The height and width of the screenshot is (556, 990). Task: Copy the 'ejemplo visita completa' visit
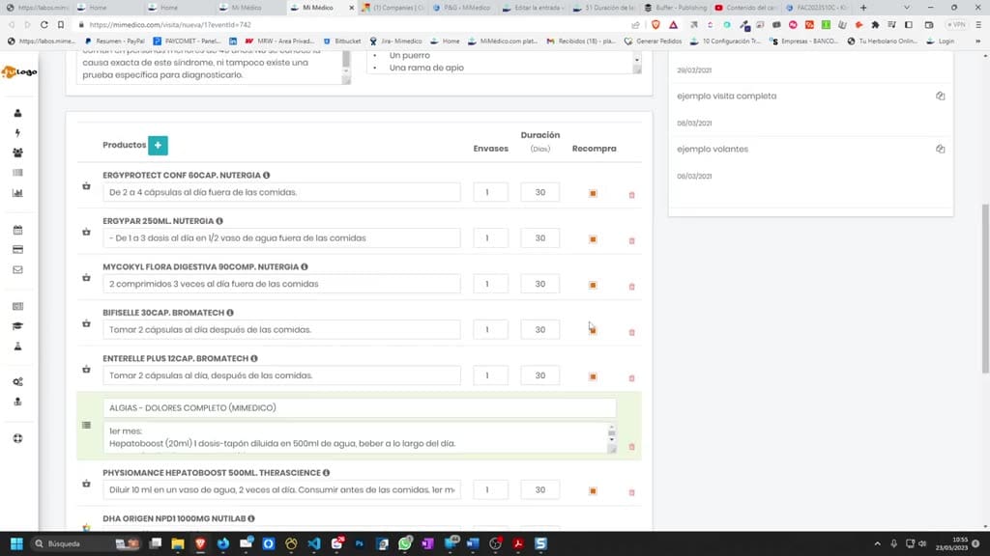coord(940,96)
